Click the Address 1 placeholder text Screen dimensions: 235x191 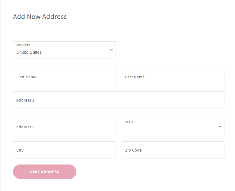25,100
